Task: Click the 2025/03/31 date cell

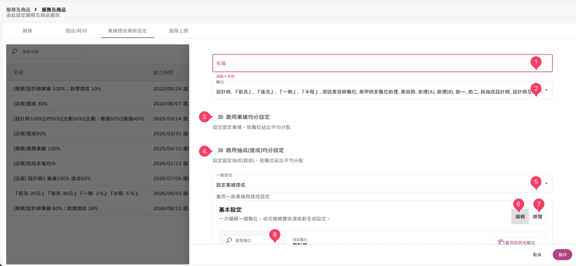Action: [x=171, y=133]
